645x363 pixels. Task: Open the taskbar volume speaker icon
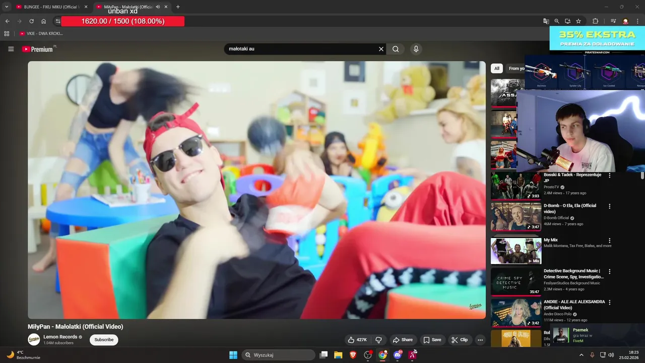pos(611,355)
